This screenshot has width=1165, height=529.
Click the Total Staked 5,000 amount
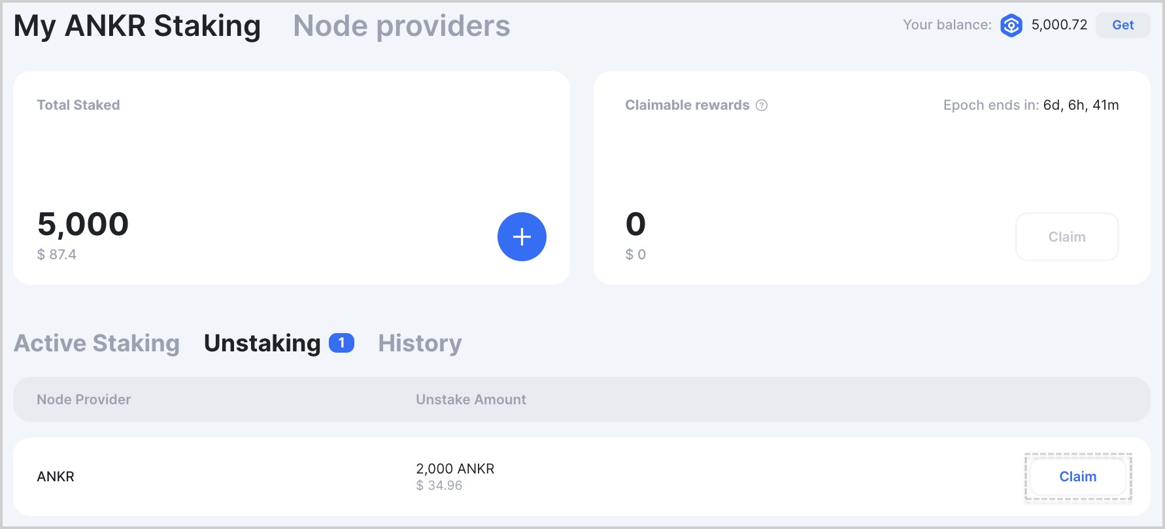click(83, 224)
